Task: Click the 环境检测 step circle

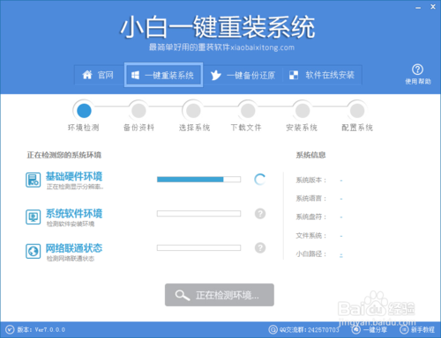Action: (84, 111)
